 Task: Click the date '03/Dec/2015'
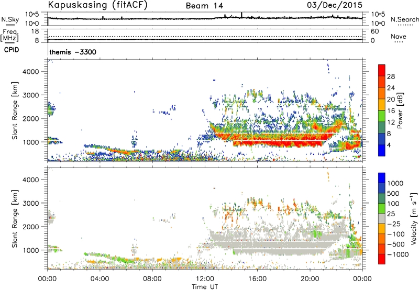335,5
